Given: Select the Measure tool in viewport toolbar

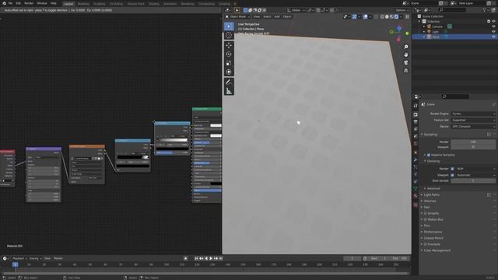Looking at the screenshot, I should point(229,91).
